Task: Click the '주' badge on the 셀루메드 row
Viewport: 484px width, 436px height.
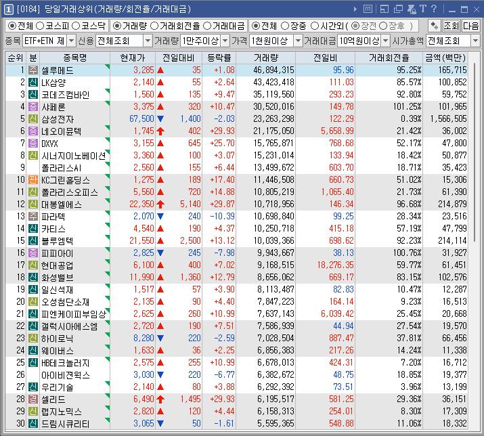Action: pyautogui.click(x=33, y=70)
